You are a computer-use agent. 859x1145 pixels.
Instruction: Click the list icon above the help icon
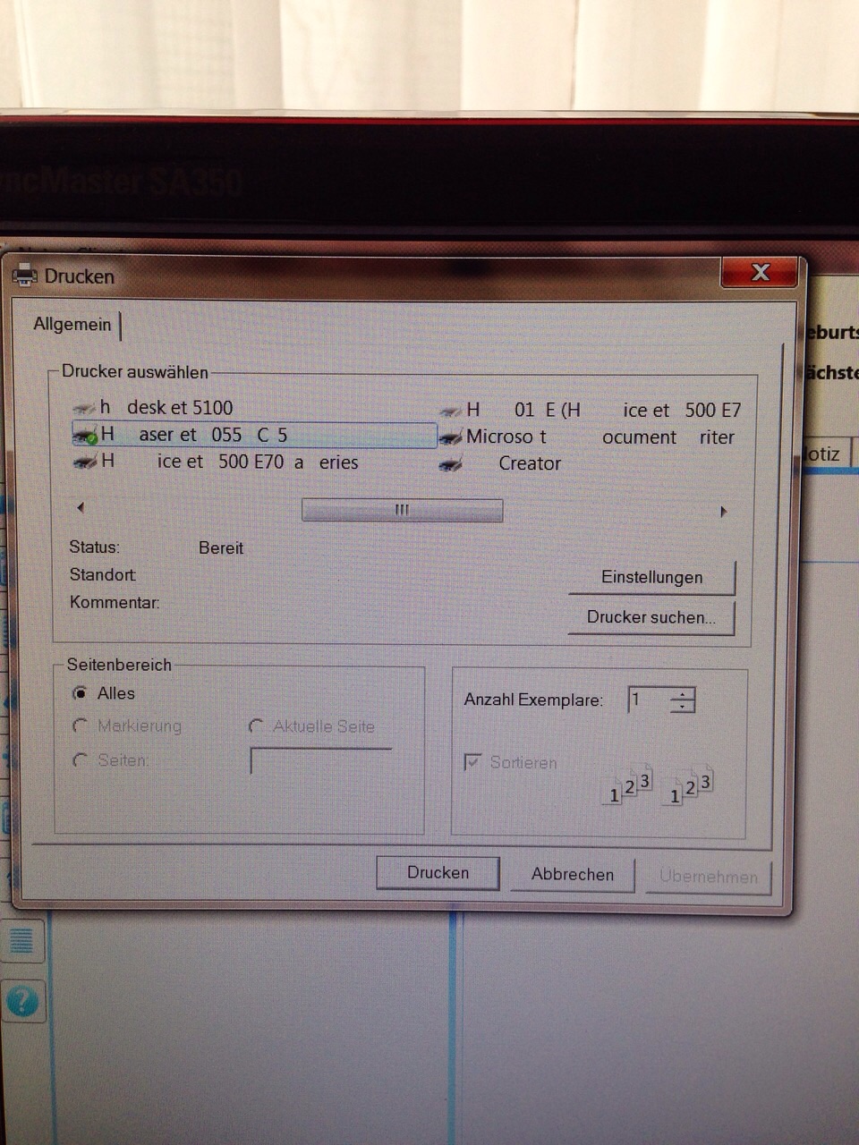21,940
